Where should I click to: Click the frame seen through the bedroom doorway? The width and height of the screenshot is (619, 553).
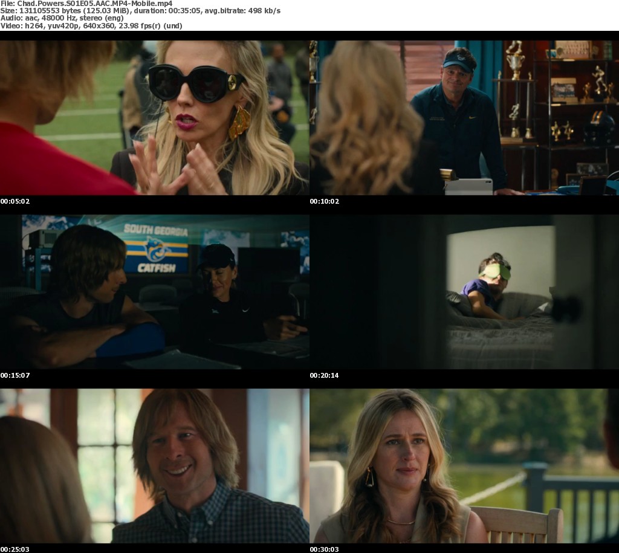(x=464, y=292)
